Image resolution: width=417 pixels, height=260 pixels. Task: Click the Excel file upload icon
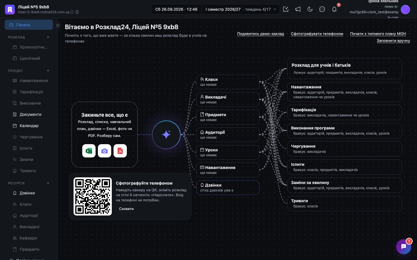pos(89,151)
